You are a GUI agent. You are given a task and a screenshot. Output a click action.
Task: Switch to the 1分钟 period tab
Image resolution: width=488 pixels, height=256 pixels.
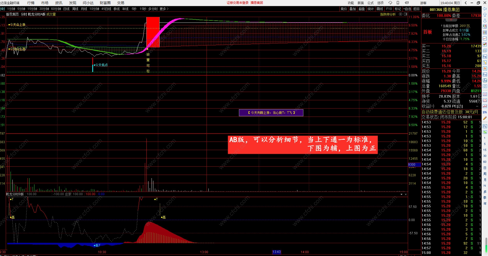click(x=11, y=9)
